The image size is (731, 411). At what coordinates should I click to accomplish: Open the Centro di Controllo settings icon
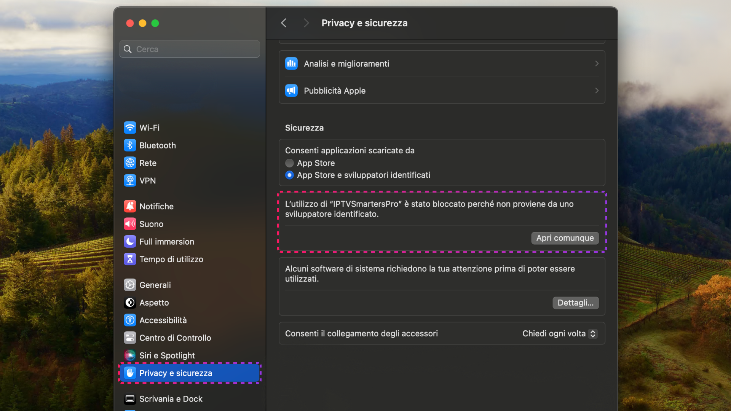[130, 338]
